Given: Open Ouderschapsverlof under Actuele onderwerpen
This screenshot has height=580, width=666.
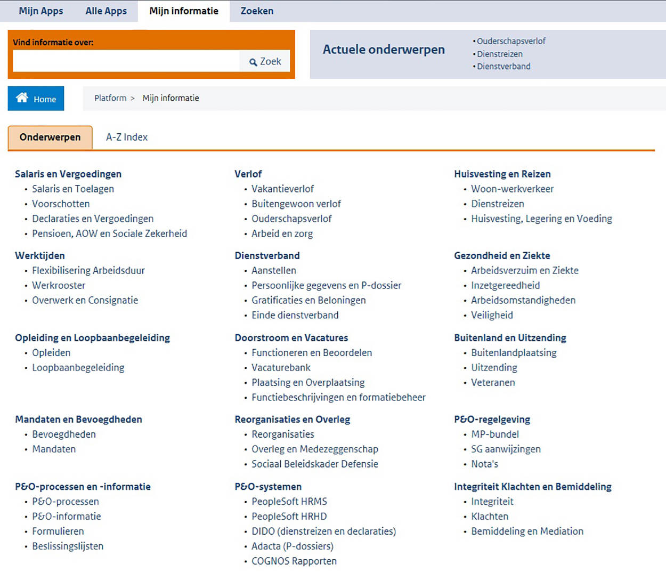Looking at the screenshot, I should 511,41.
